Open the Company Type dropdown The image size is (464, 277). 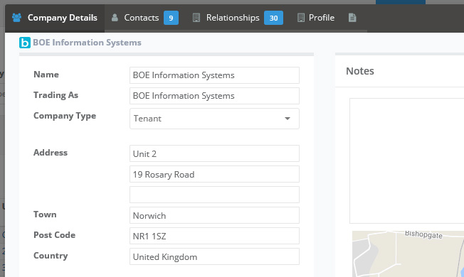214,119
